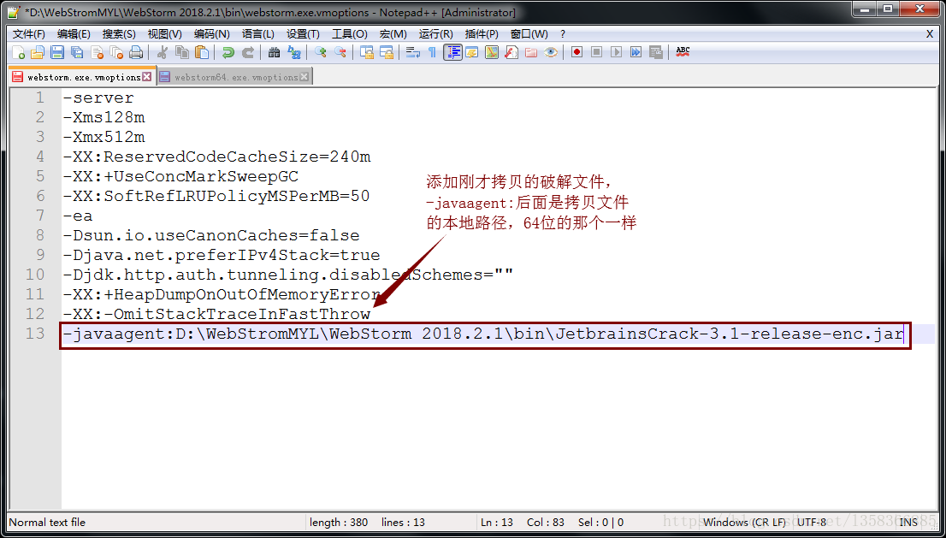Click the Zoom In magnifier icon

[x=321, y=52]
